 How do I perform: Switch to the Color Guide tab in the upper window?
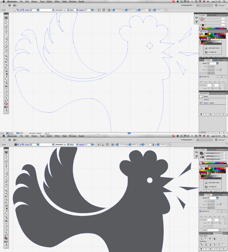pos(212,15)
